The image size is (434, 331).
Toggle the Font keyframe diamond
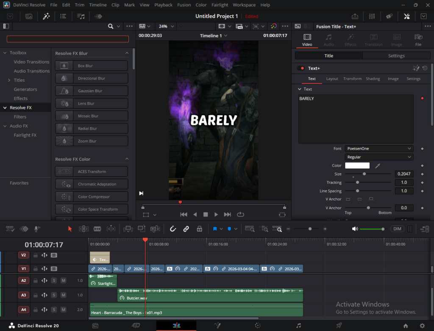coord(422,149)
